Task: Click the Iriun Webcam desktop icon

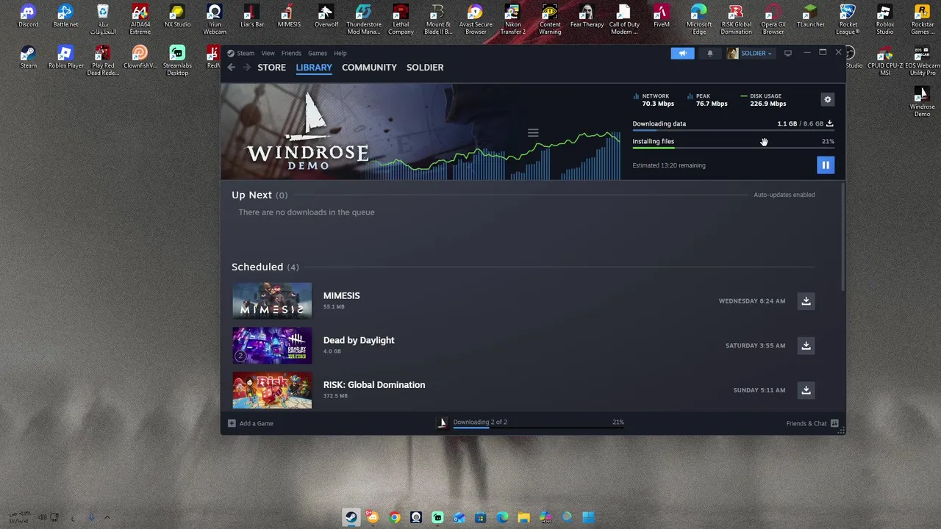Action: 215,19
